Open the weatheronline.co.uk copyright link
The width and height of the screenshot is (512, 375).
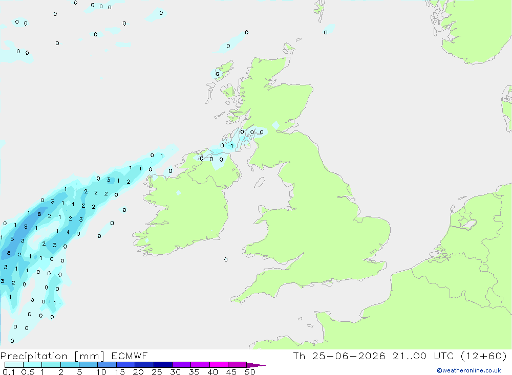[x=469, y=370]
